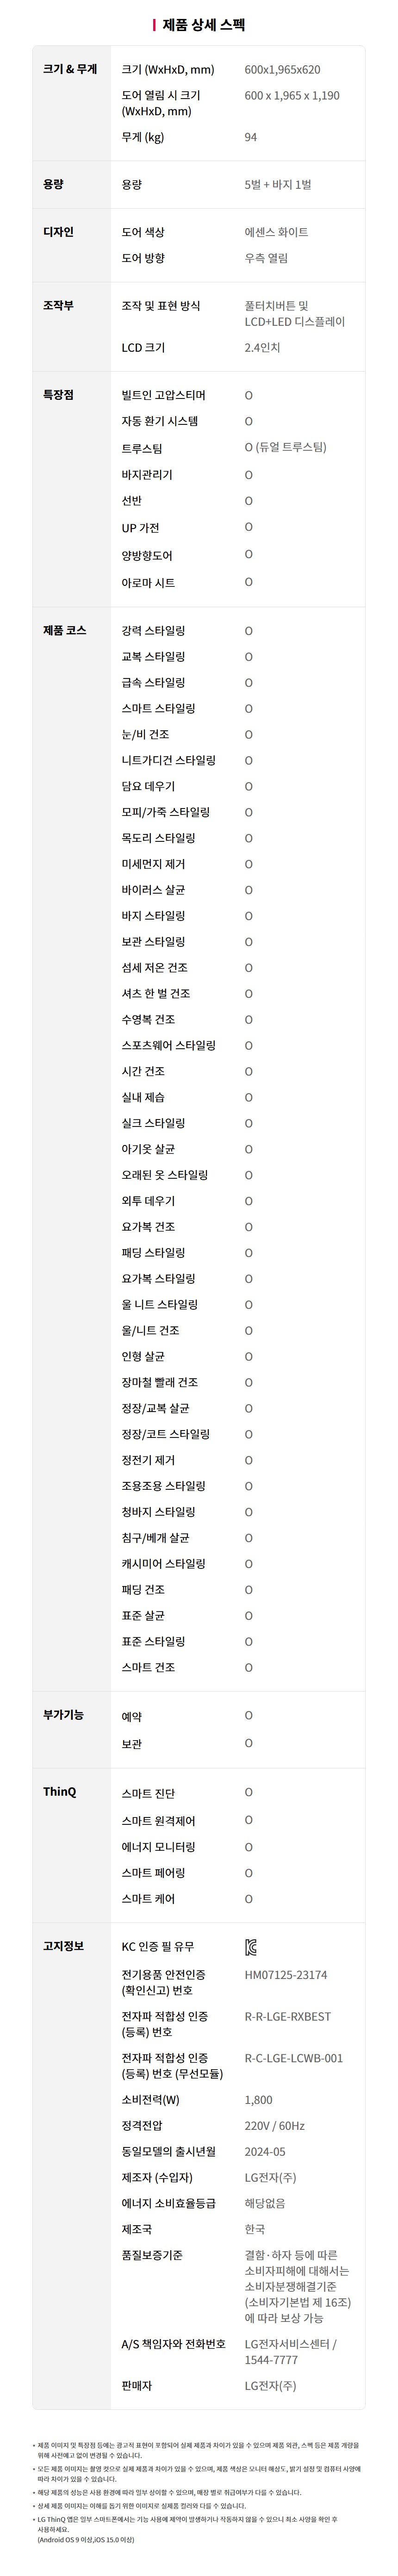
Task: Click the 600x1,965x620 size value
Action: pyautogui.click(x=282, y=70)
